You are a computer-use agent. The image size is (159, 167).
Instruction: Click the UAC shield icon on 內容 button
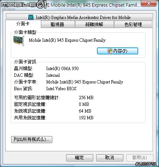pos(110,51)
